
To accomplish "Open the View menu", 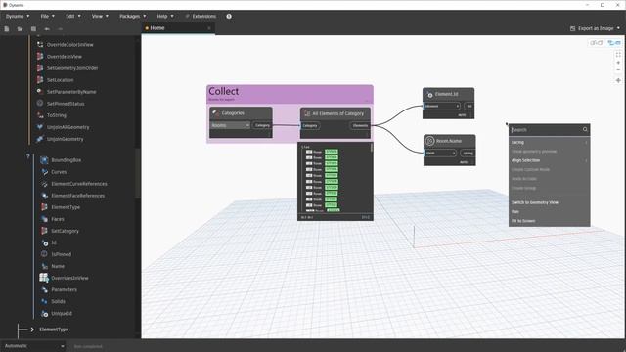I will point(100,16).
